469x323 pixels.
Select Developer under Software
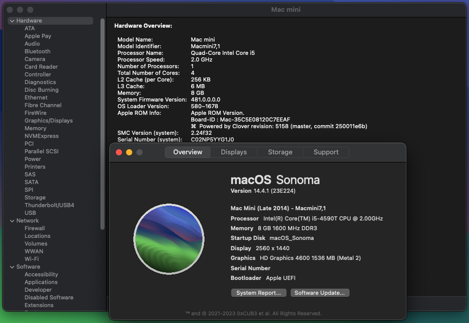click(x=38, y=290)
